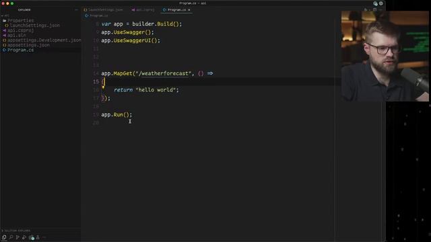Click the return keyword on line 16
Image resolution: width=431 pixels, height=242 pixels.
pyautogui.click(x=123, y=89)
